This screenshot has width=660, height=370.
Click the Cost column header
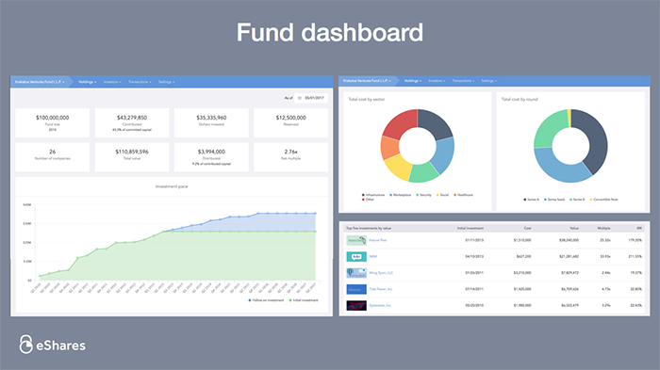click(x=527, y=228)
